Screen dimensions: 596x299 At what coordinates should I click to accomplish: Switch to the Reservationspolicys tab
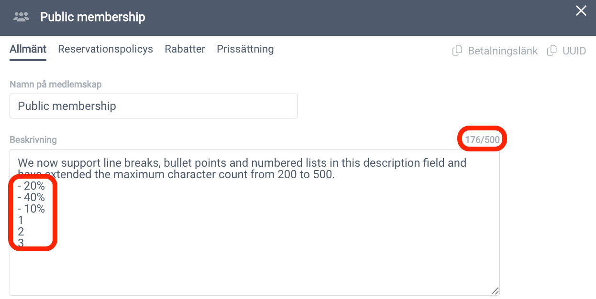click(105, 49)
